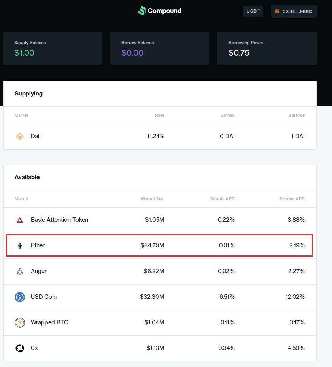Click the $6.22M Augur market size
The width and height of the screenshot is (332, 367).
coord(154,271)
